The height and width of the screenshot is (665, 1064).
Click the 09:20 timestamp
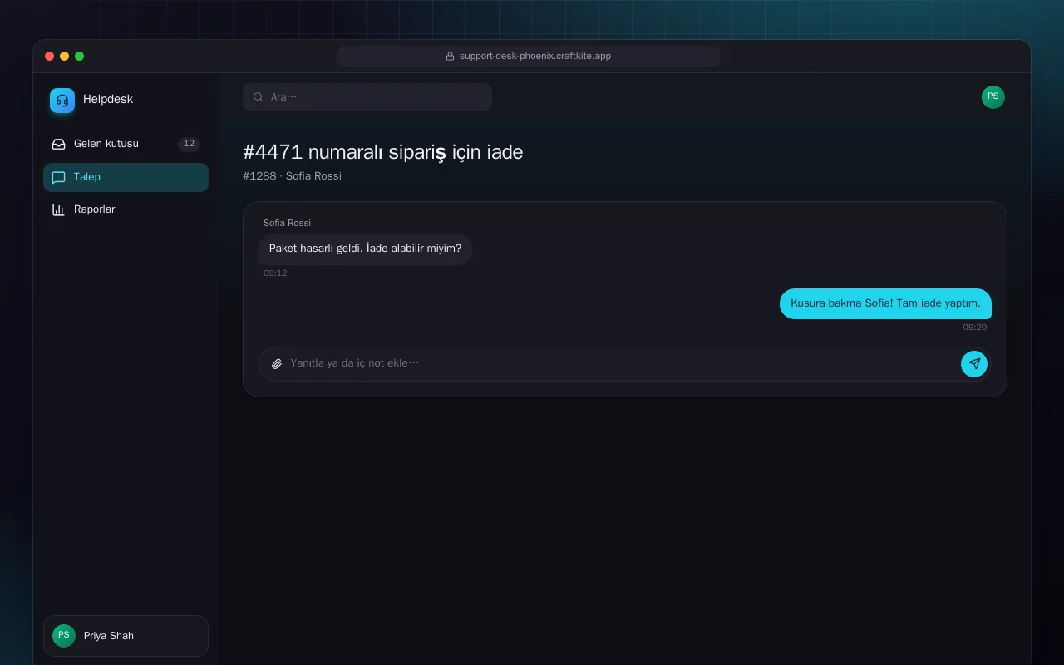click(x=975, y=328)
